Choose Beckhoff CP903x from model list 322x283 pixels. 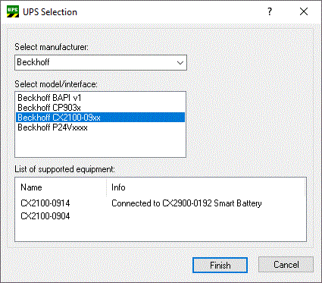pyautogui.click(x=49, y=108)
